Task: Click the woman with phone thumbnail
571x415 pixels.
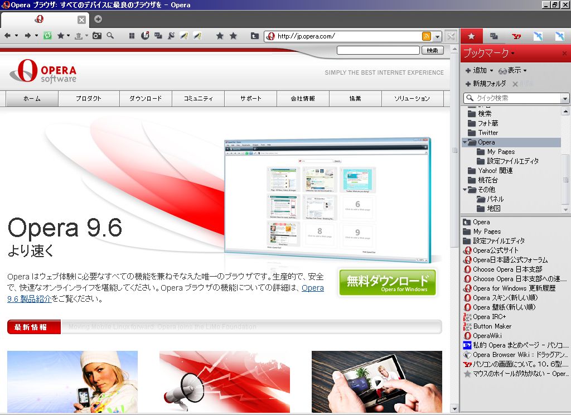Action: pyautogui.click(x=72, y=382)
